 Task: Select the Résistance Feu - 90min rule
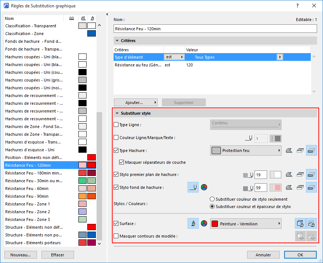click(50, 196)
